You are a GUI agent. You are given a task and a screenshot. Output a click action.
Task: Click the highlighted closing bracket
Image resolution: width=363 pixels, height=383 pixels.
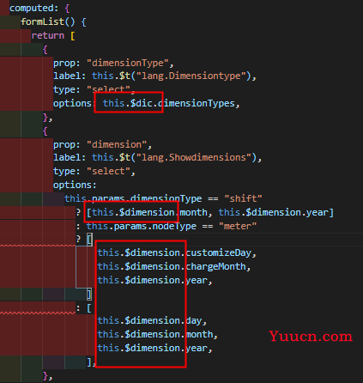(x=89, y=294)
